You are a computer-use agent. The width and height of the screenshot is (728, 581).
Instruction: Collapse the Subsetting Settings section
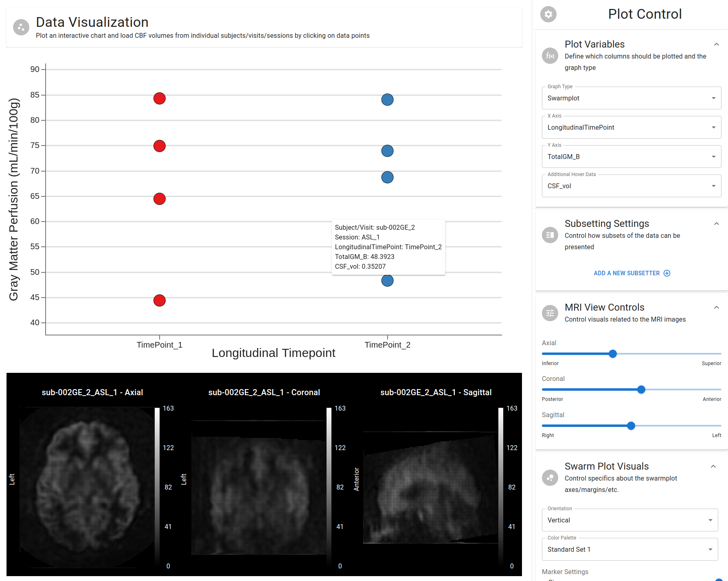tap(717, 224)
